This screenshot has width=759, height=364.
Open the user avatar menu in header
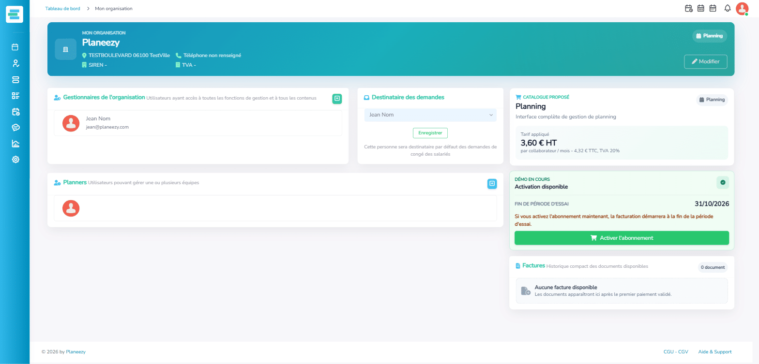(x=742, y=8)
